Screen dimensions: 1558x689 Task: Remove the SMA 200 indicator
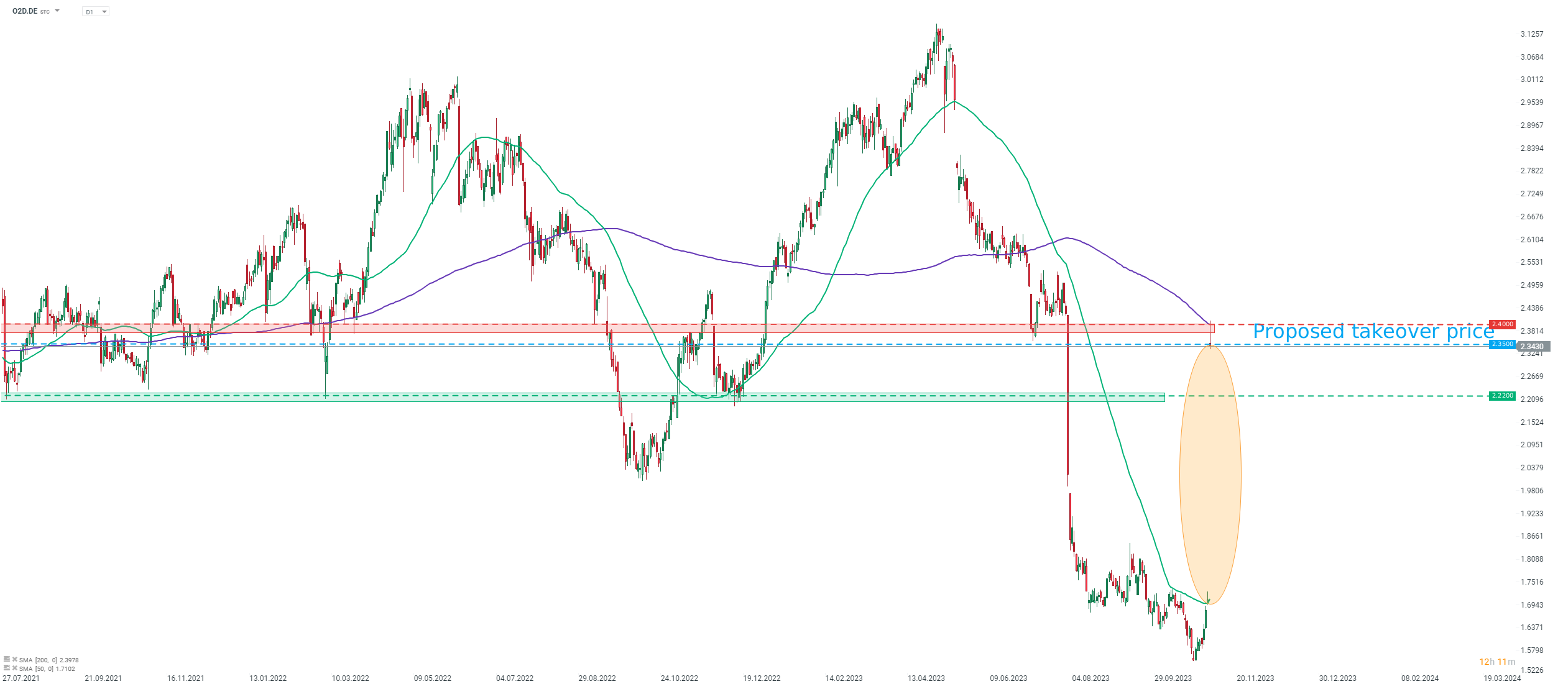tap(15, 659)
